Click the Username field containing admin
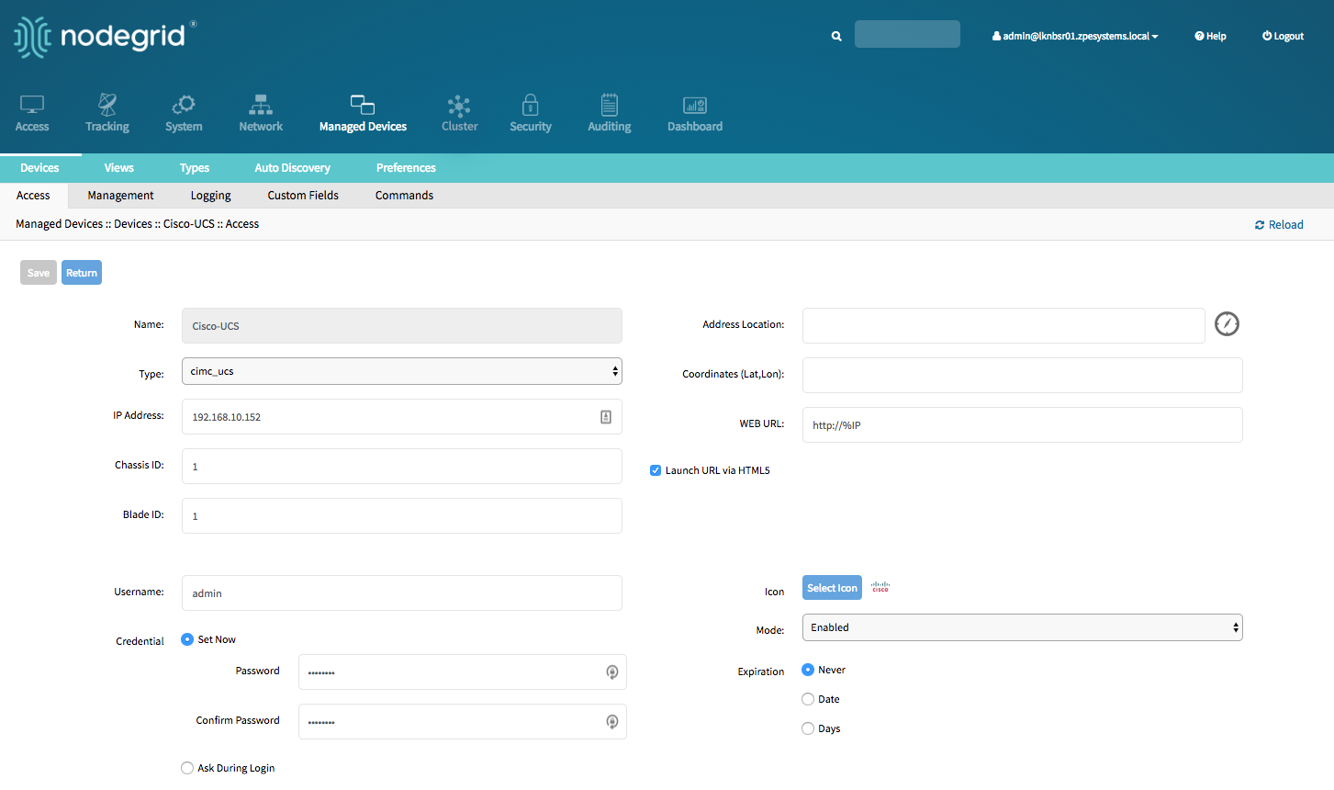 [402, 593]
